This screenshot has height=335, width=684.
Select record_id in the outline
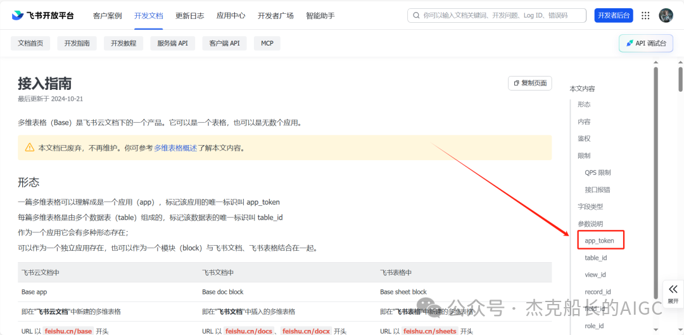click(598, 292)
